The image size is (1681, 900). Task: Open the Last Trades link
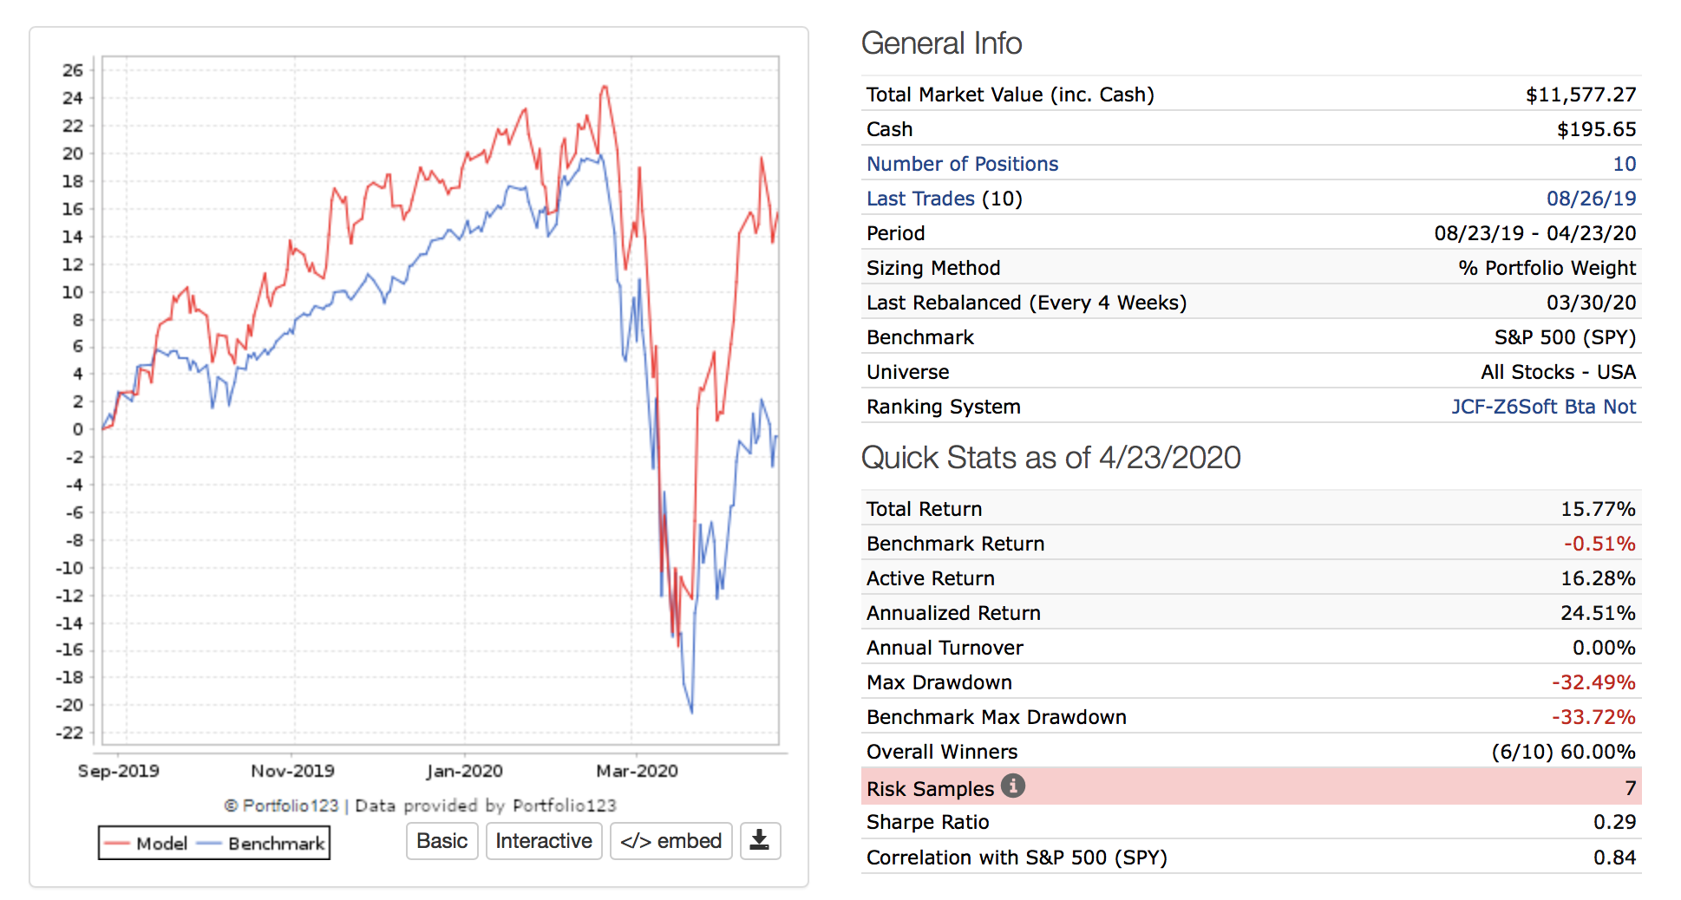920,199
